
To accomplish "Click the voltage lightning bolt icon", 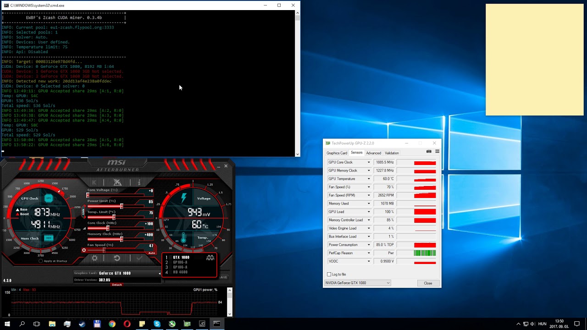I will coord(184,198).
